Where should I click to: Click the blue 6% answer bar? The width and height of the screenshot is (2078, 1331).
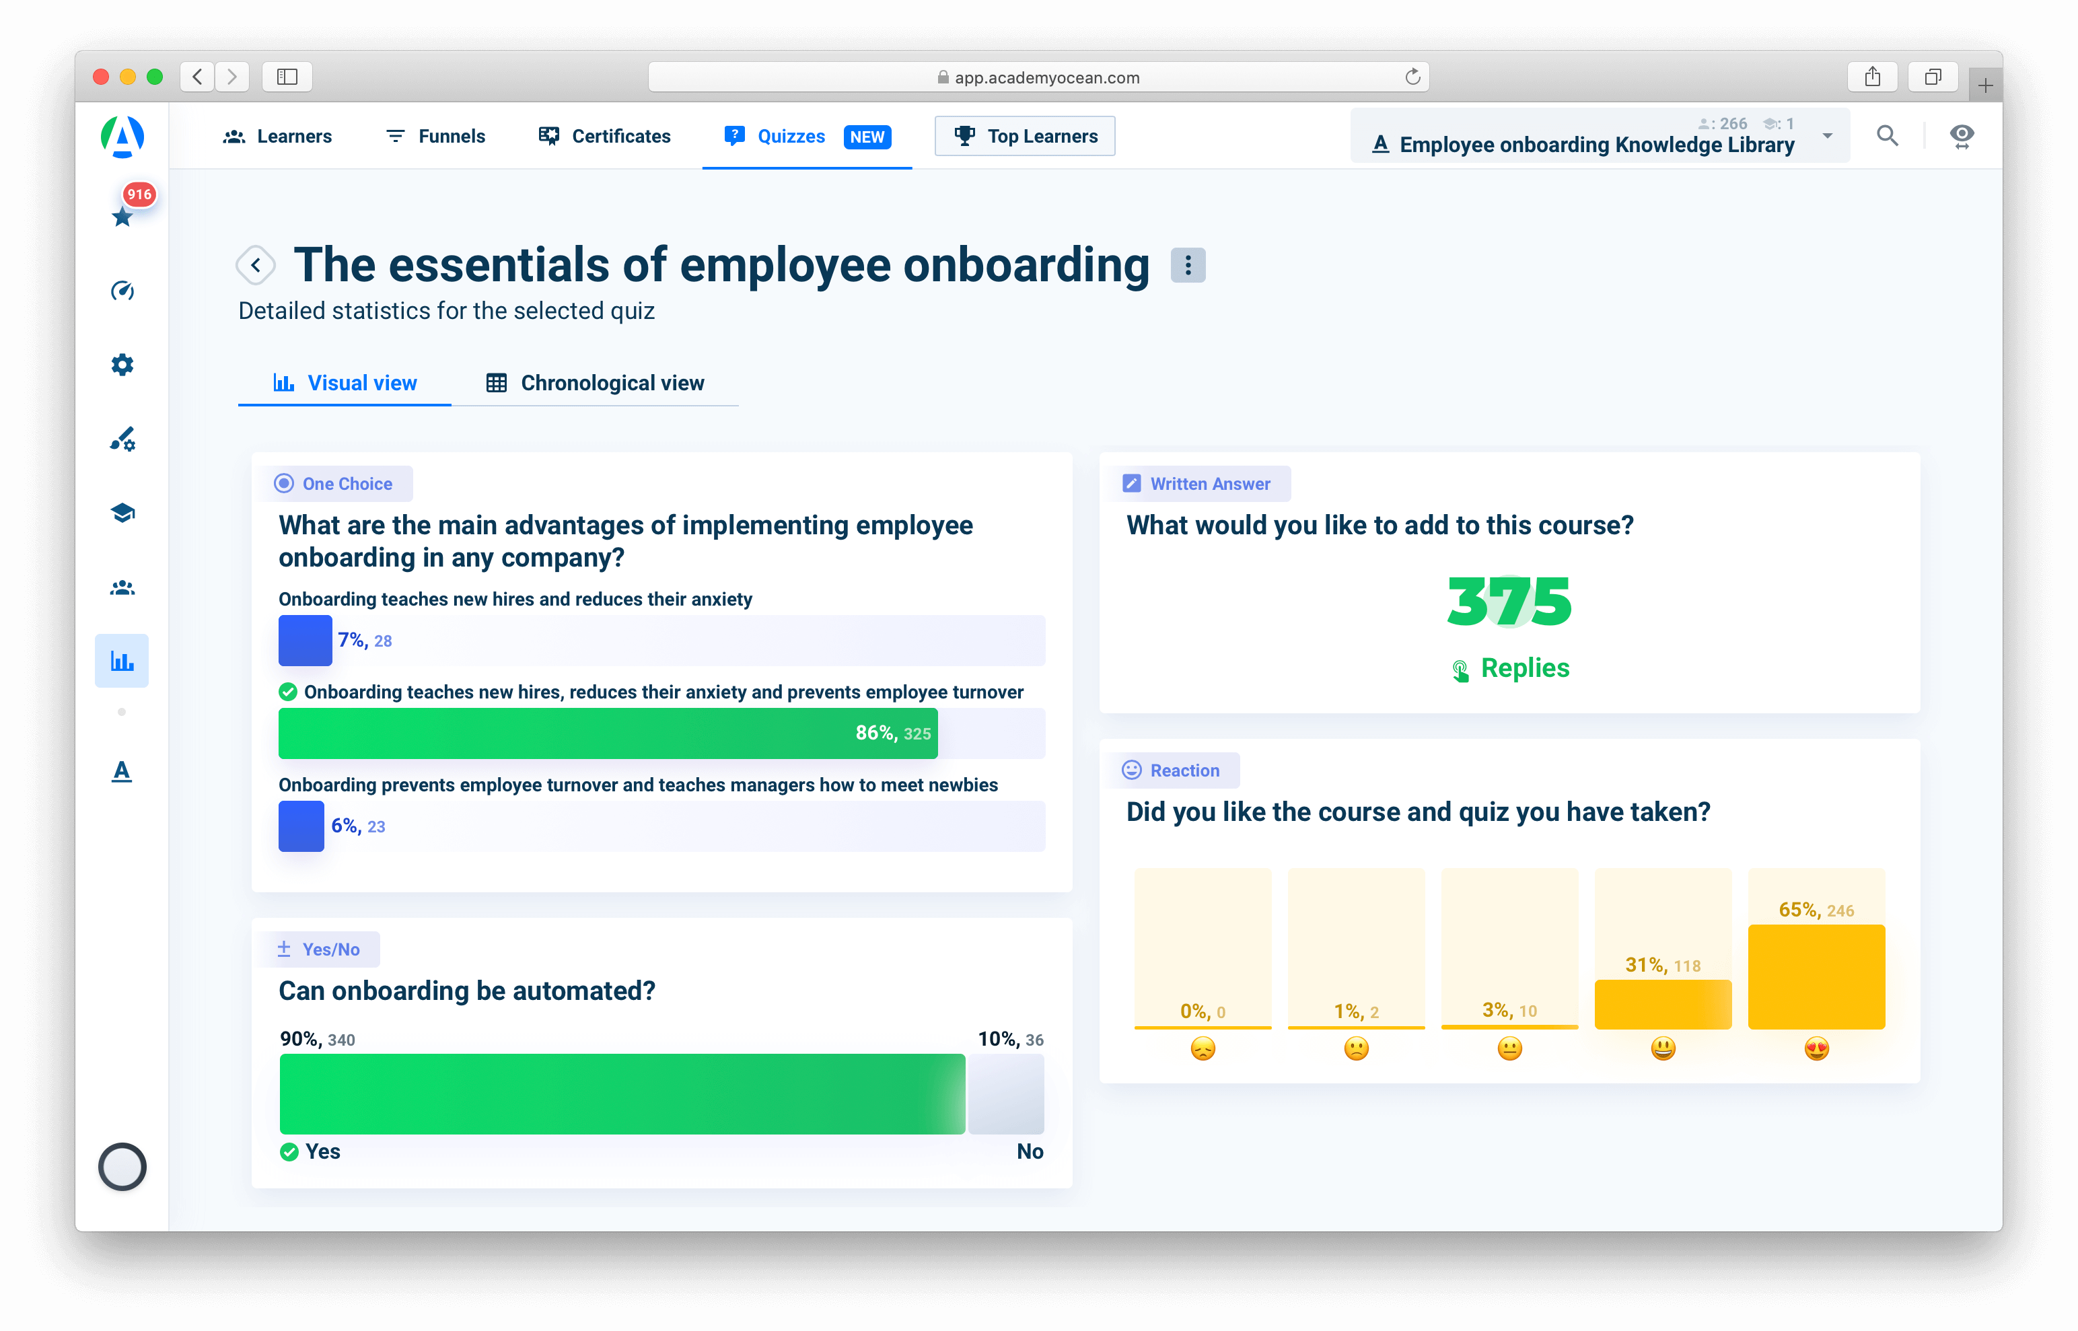(301, 826)
